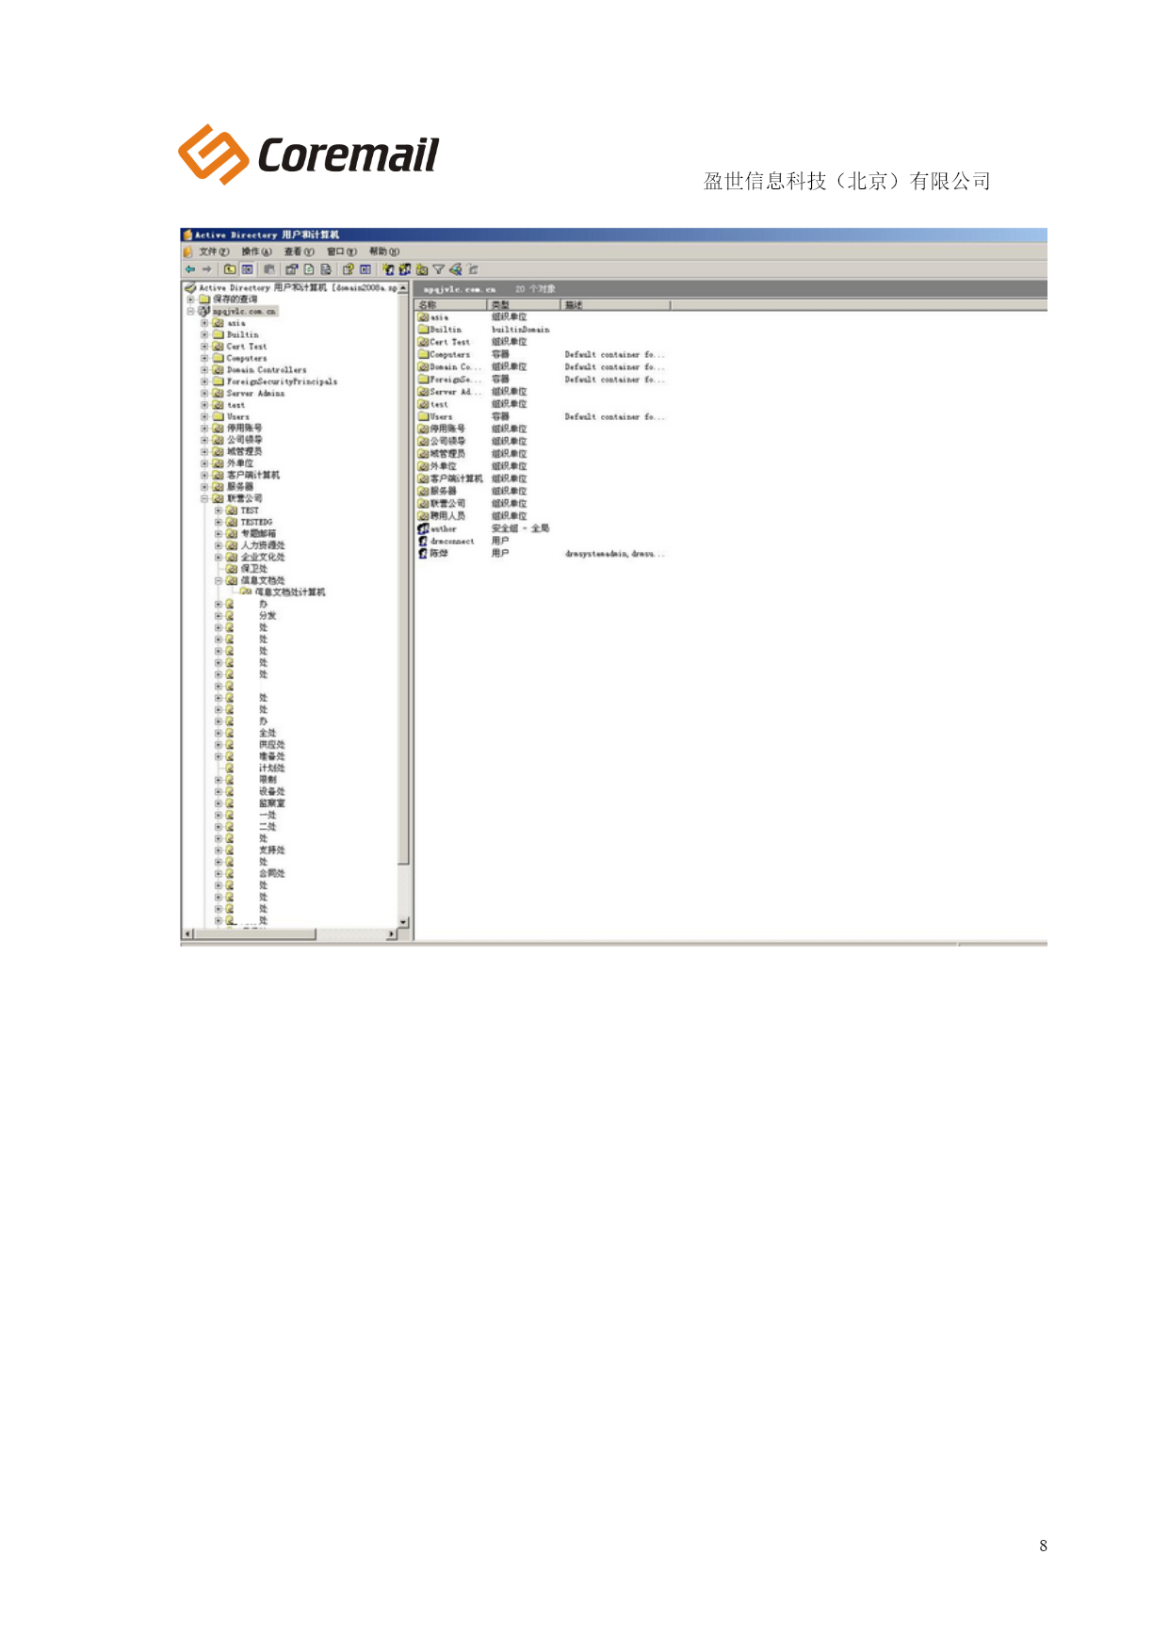Screen dimensions: 1169x1652
Task: Sort by the 名称 column header
Action: tap(450, 305)
